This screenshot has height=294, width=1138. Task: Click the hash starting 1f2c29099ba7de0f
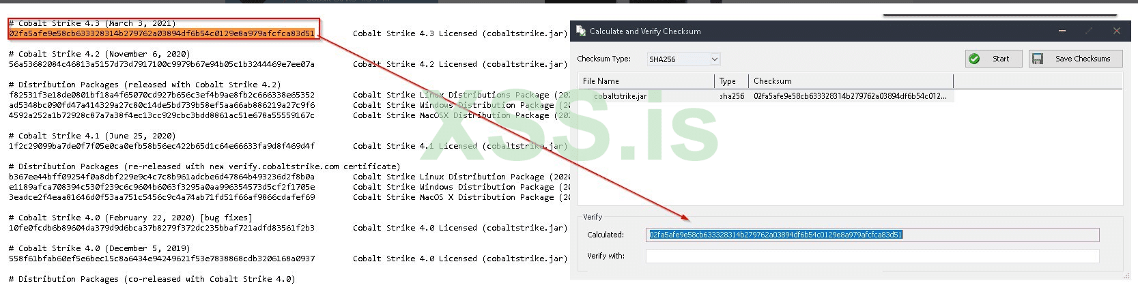(x=162, y=146)
